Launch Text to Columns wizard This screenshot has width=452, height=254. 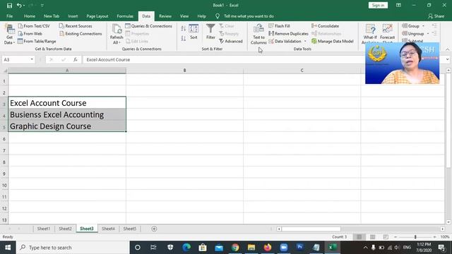pyautogui.click(x=258, y=35)
